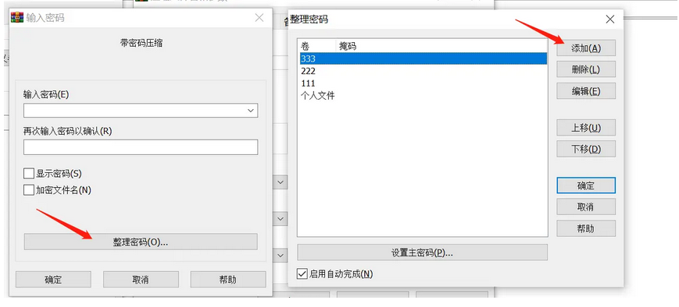Click 帮助 in the 输入密码 dialog
The width and height of the screenshot is (679, 307).
point(228,280)
